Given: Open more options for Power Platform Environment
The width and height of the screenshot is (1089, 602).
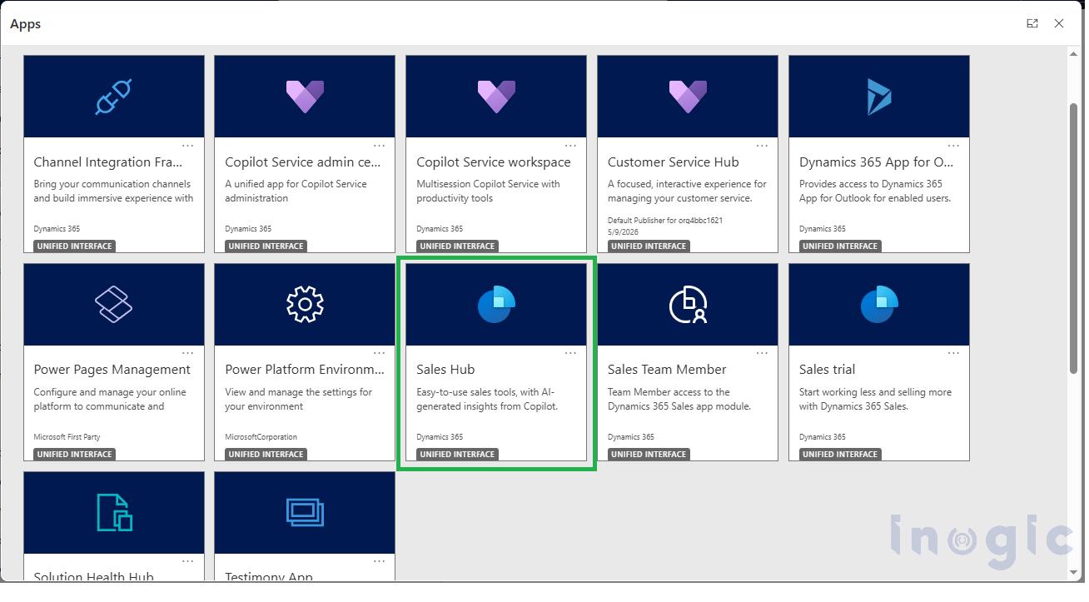Looking at the screenshot, I should point(379,353).
